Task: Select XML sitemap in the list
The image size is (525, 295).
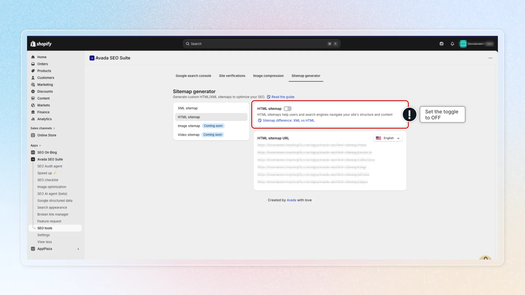Action: [211, 108]
